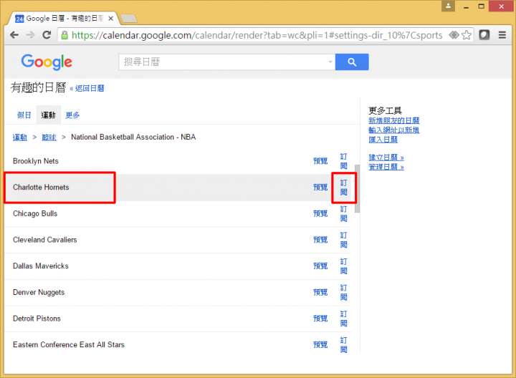This screenshot has width=516, height=378.
Task: Preview the Chicago Bulls calendar
Action: 320,213
